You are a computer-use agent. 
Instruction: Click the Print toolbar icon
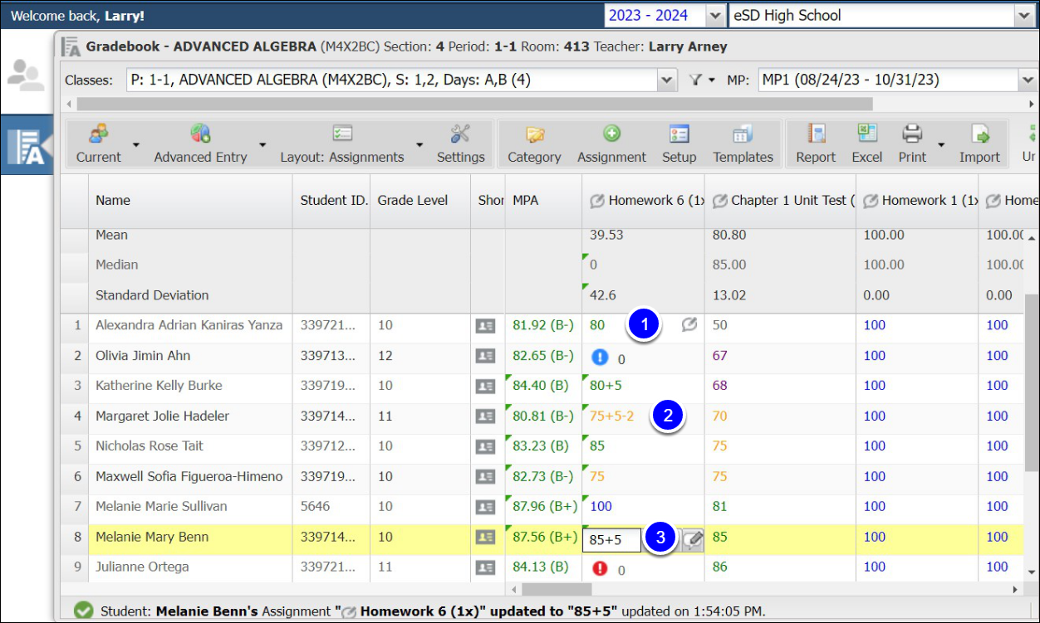tap(912, 134)
